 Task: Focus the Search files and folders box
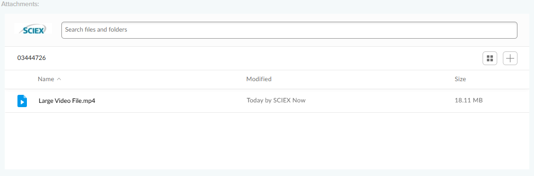tap(289, 30)
